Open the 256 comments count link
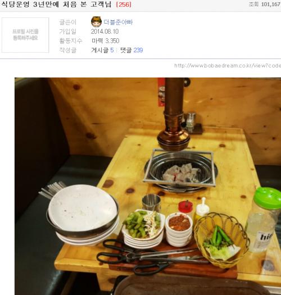The image size is (281, 295). 124,4
